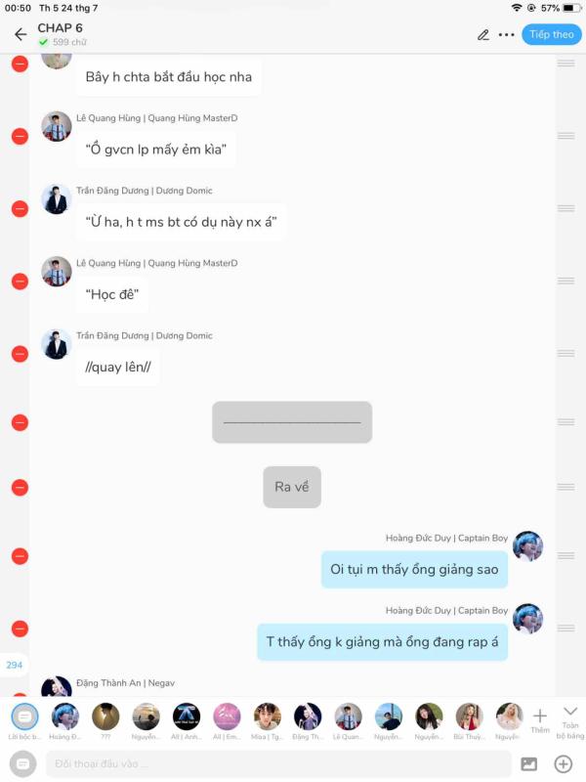Screen dimensions: 586x782
Task: Go back using the top-left arrow
Action: coord(21,34)
